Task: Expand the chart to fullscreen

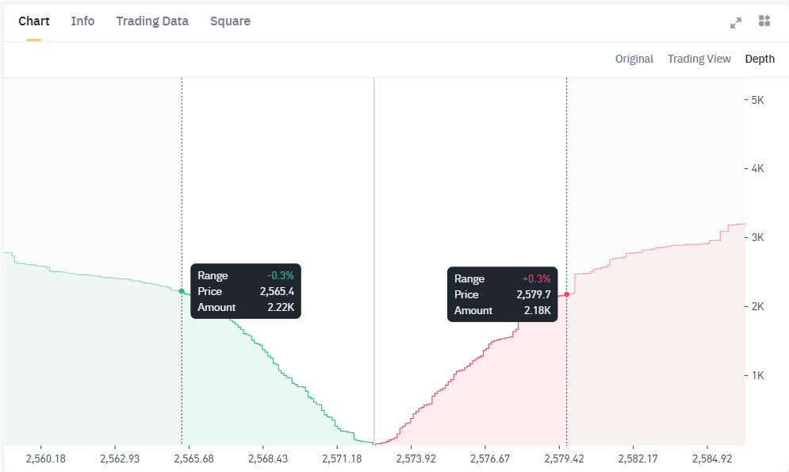Action: pyautogui.click(x=736, y=22)
